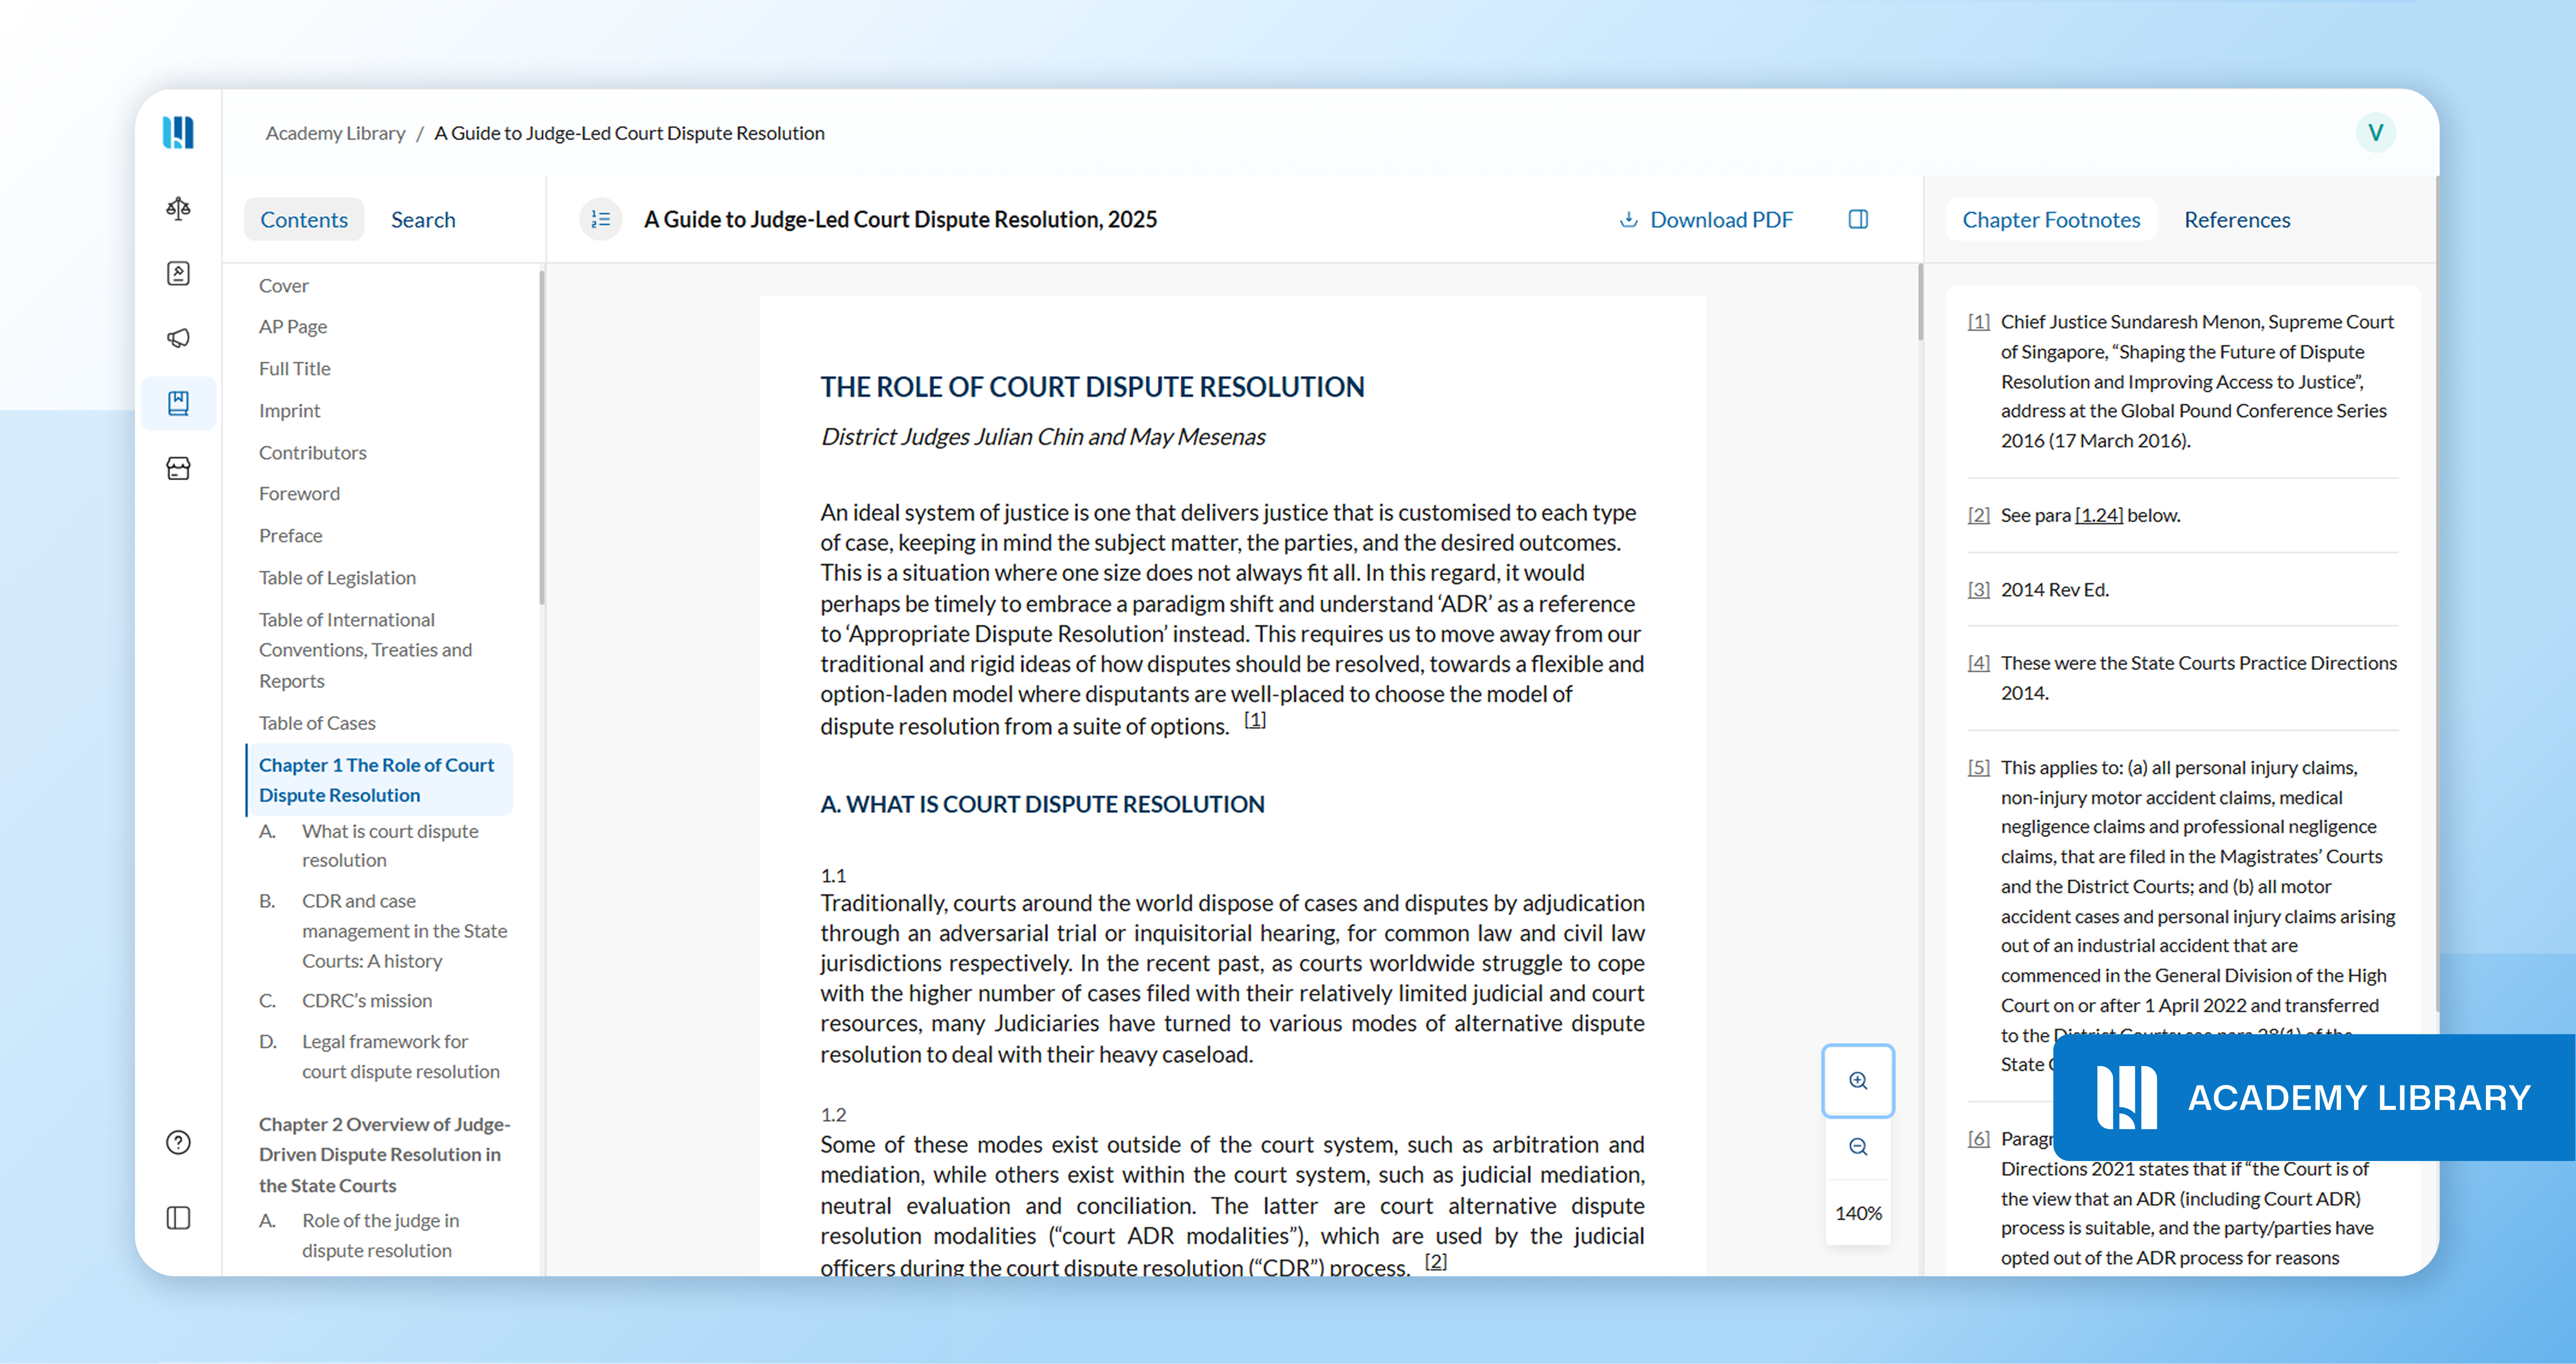Open the document profile sidebar icon
Viewport: 2576px width, 1364px height.
[178, 273]
